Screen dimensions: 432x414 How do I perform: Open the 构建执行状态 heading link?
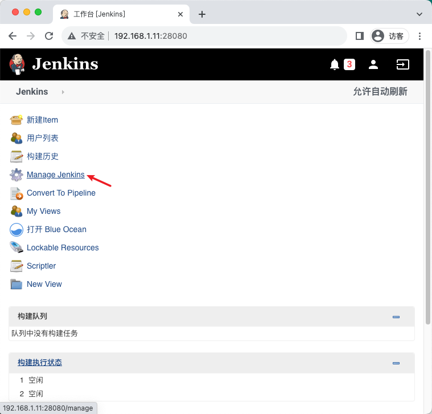(40, 362)
